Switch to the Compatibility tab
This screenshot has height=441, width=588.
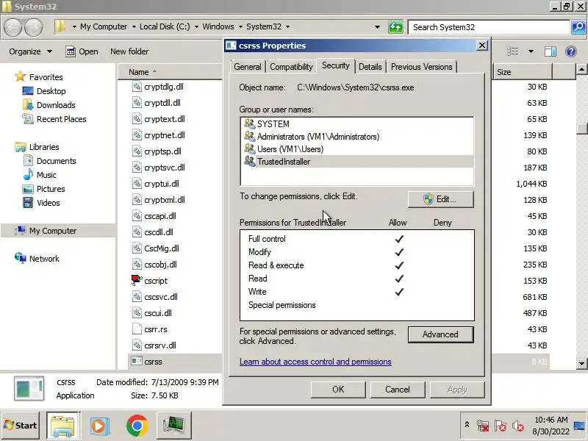(x=291, y=67)
